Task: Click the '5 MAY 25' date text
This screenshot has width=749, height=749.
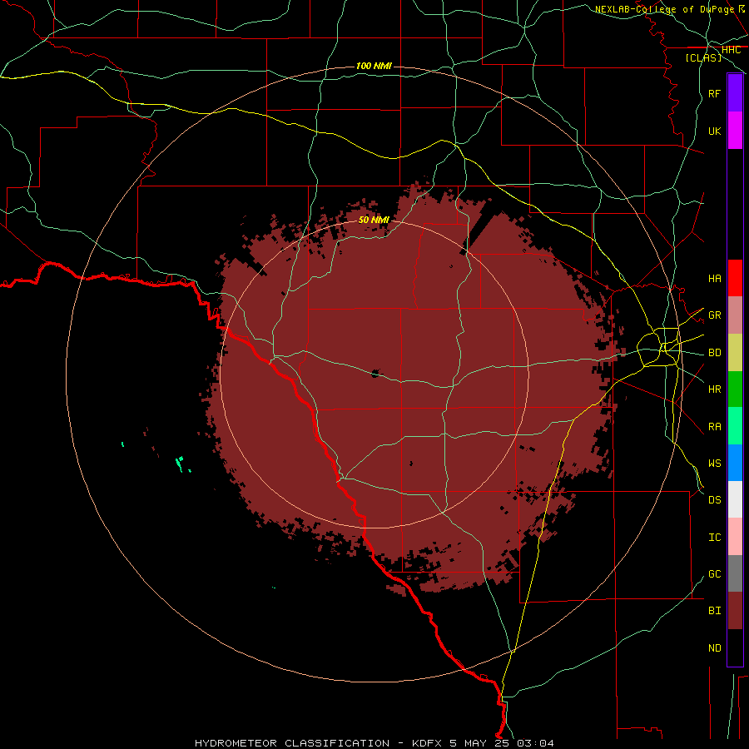Action: (x=479, y=743)
